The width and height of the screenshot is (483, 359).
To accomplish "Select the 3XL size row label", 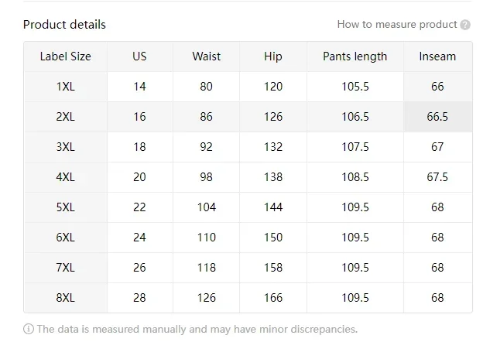I will coord(66,147).
